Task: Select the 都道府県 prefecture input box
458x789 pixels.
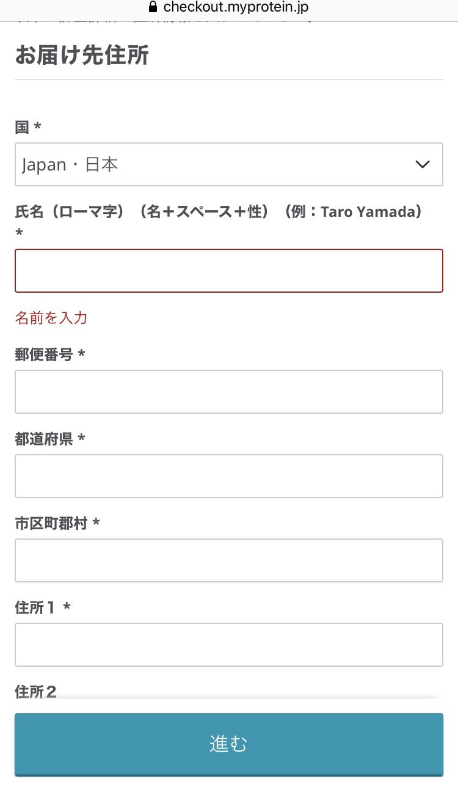Action: (228, 476)
